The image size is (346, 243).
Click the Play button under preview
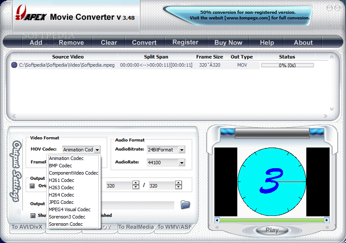[x=272, y=230]
